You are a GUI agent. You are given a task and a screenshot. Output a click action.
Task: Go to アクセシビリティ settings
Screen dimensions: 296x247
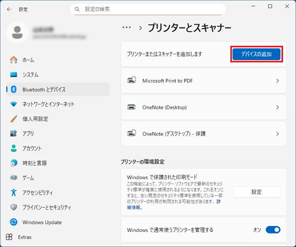point(58,193)
